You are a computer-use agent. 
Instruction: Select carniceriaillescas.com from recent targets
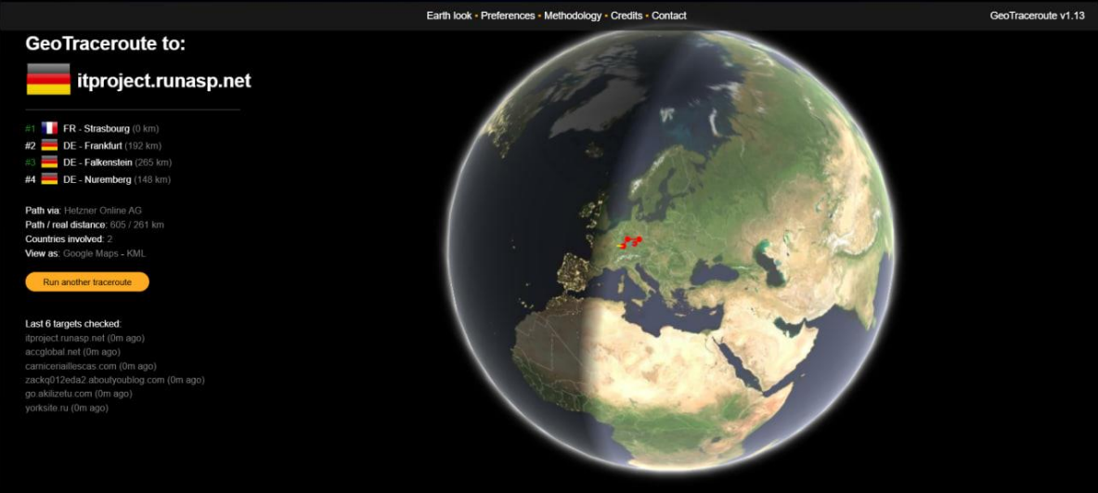point(72,366)
